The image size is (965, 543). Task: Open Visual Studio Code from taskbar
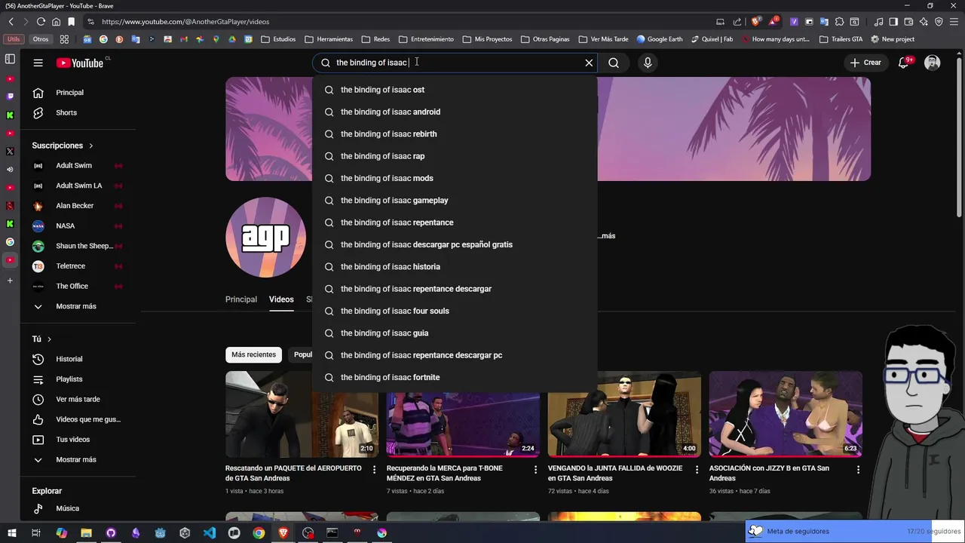pos(210,533)
